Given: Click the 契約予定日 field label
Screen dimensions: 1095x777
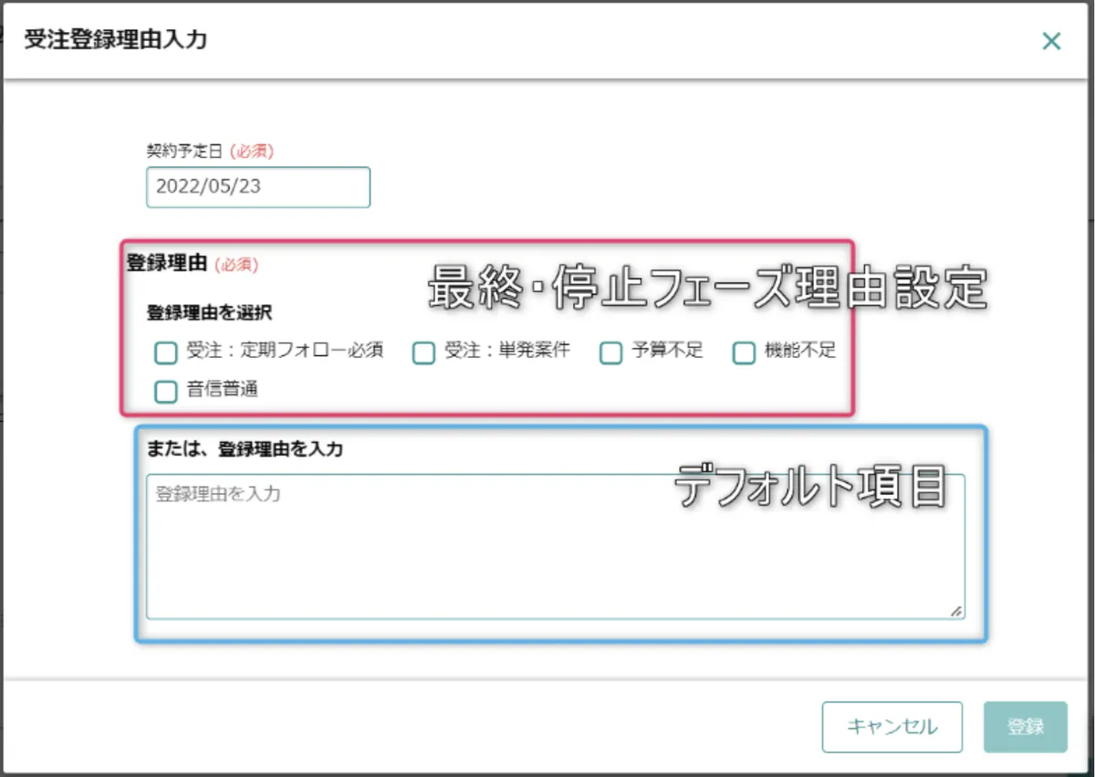Looking at the screenshot, I should [x=184, y=151].
